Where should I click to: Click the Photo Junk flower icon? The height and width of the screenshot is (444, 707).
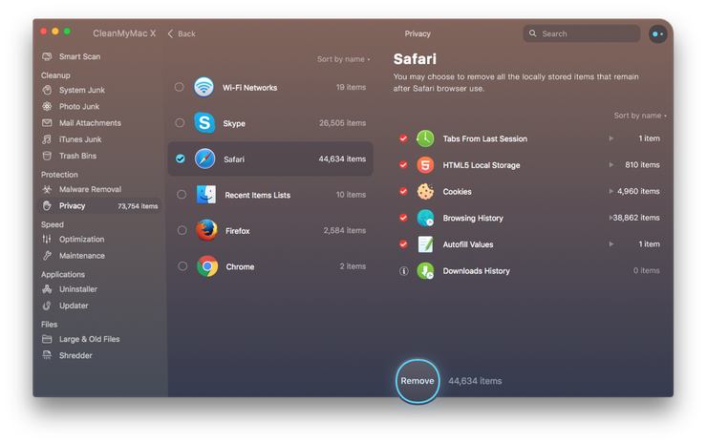click(47, 106)
